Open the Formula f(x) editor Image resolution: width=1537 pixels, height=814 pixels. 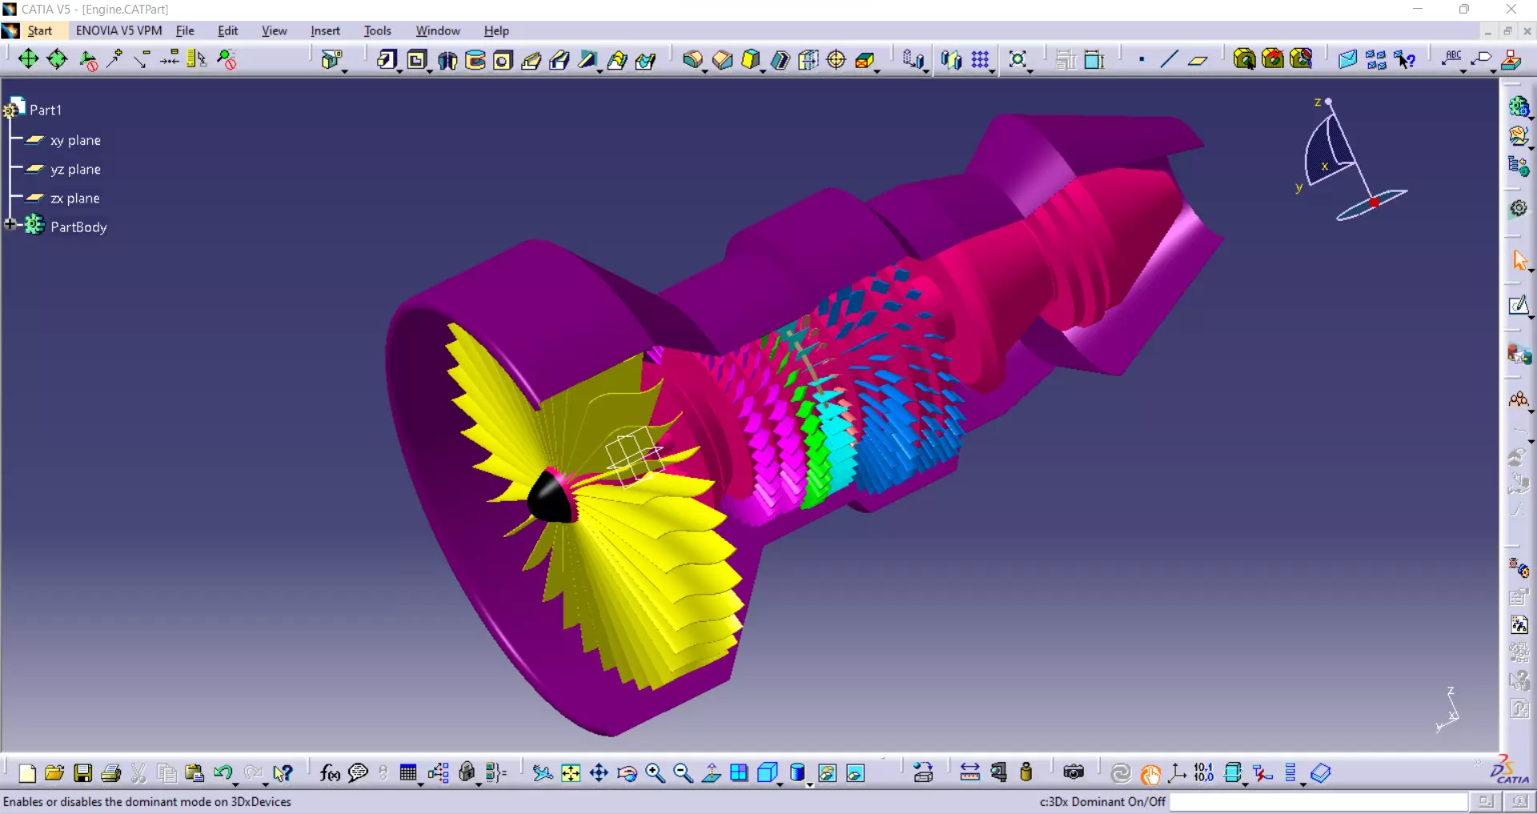pos(330,772)
